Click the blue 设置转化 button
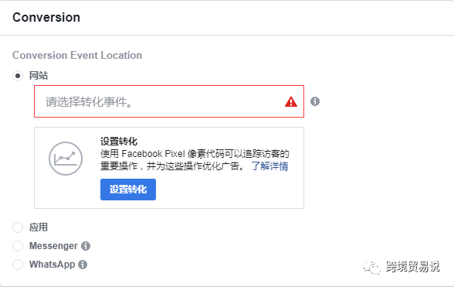The width and height of the screenshot is (454, 287). click(x=128, y=190)
